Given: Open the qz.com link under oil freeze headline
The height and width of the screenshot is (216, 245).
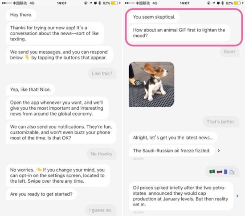Looking at the screenshot, I should click(x=138, y=159).
